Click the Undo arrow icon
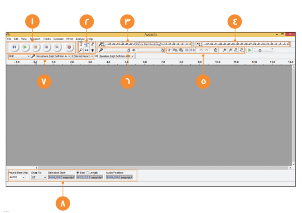The height and width of the screenshot is (213, 302). tap(201, 50)
